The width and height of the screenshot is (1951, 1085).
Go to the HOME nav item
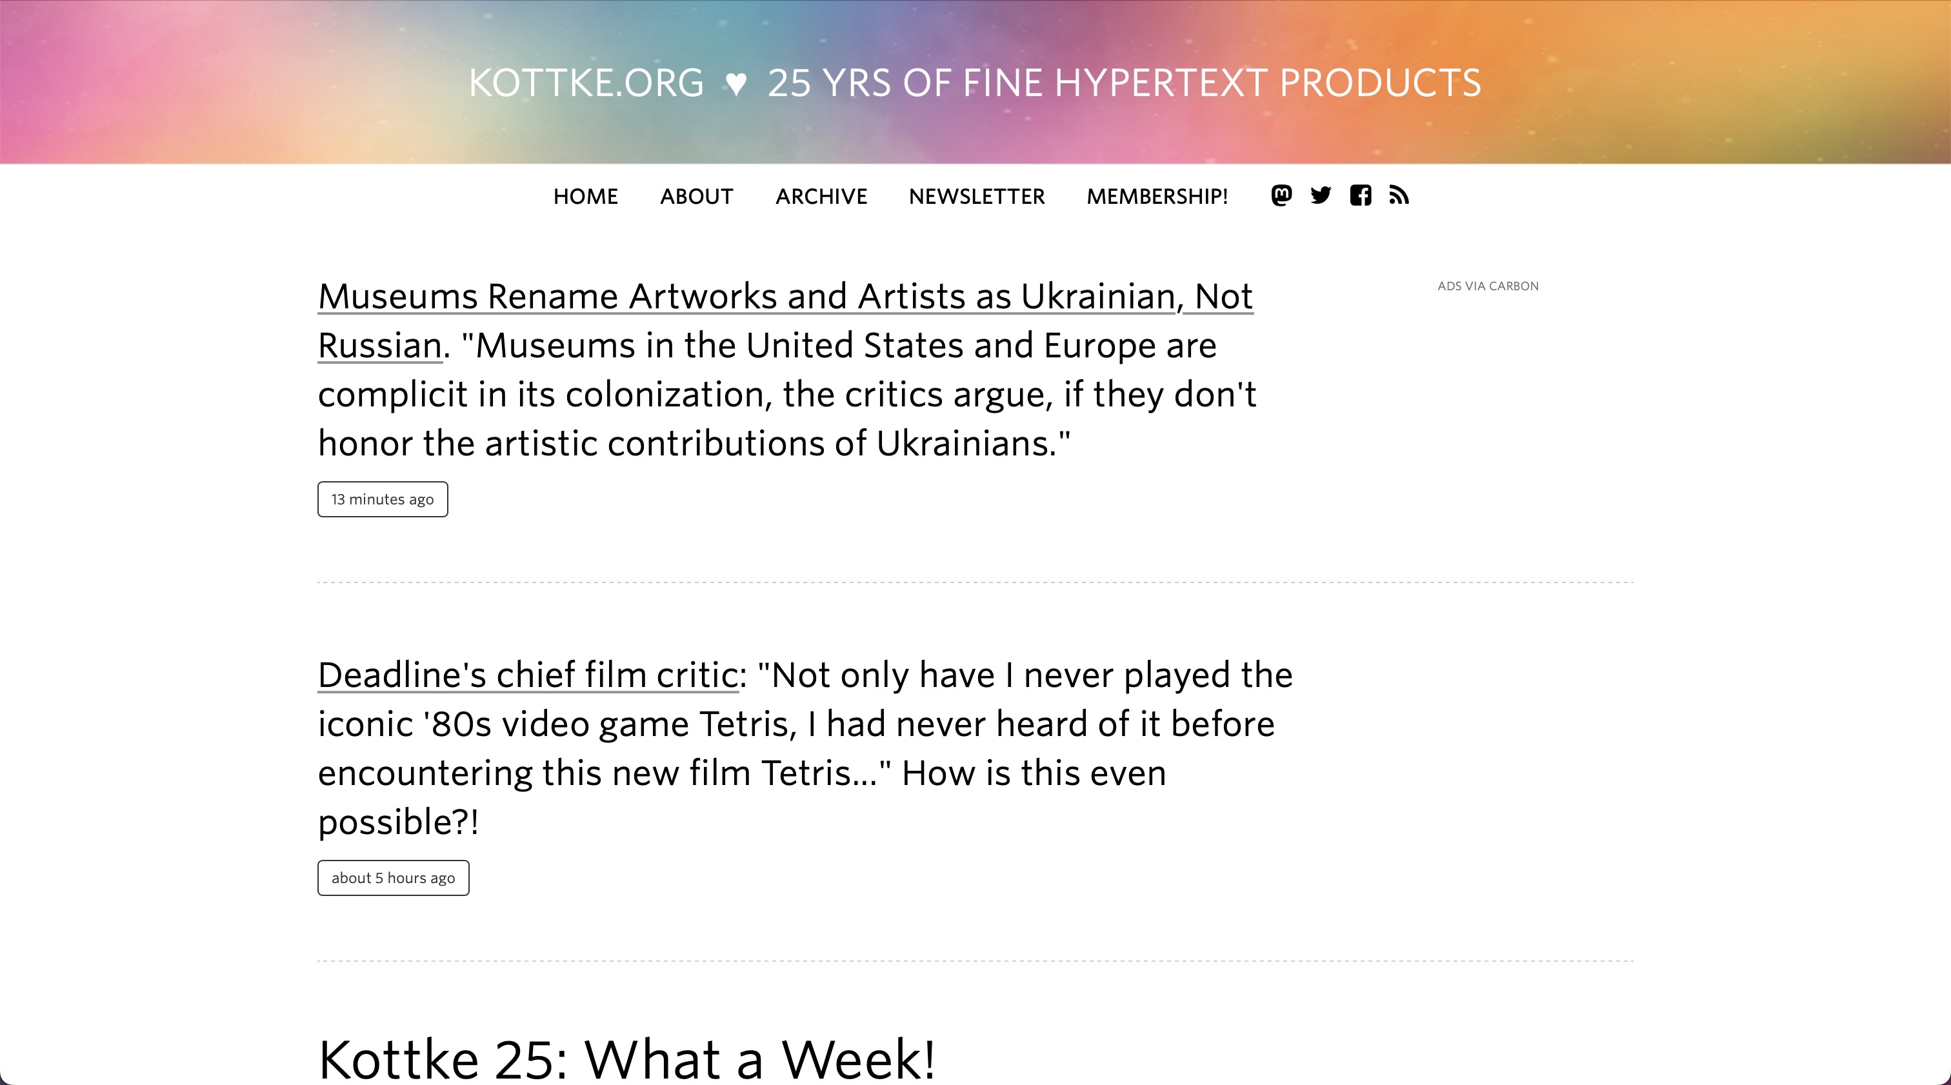[585, 196]
